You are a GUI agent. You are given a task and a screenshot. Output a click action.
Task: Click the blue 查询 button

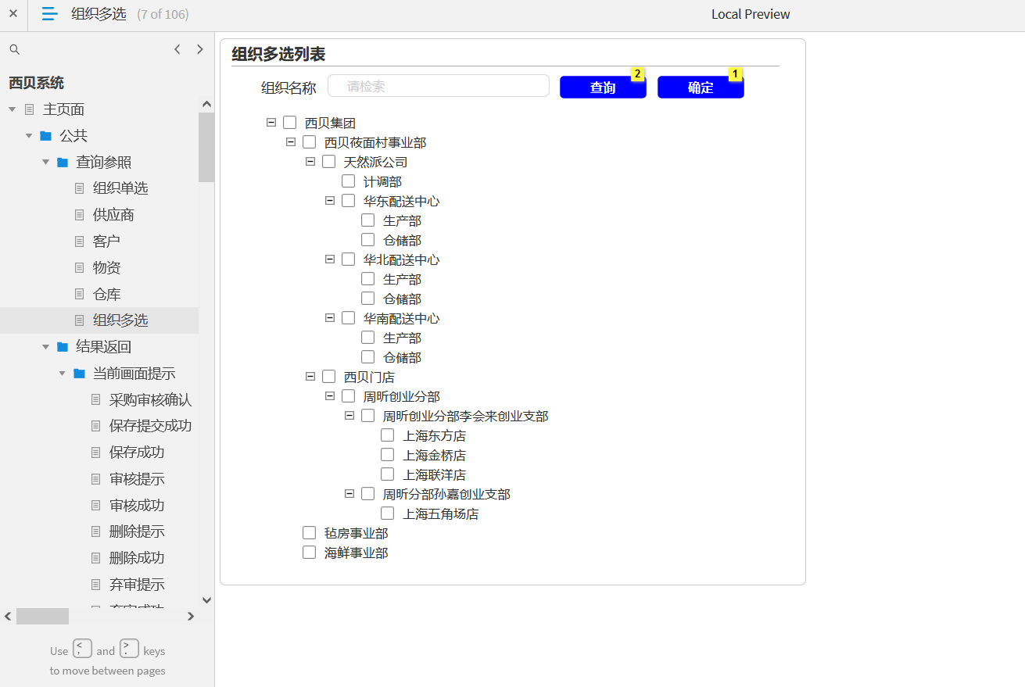(x=603, y=88)
